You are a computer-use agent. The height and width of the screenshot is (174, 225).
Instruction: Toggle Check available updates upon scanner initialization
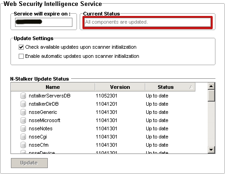[21, 47]
